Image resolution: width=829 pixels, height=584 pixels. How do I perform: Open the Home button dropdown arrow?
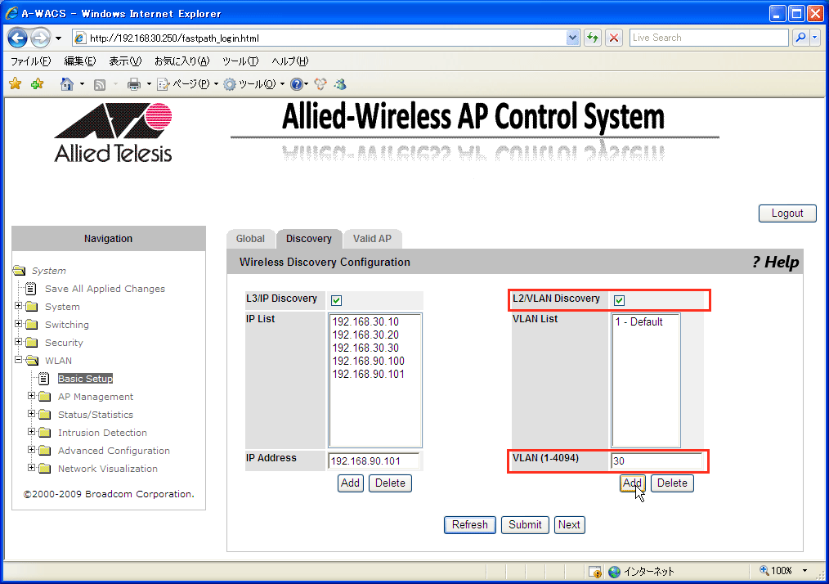[x=82, y=84]
